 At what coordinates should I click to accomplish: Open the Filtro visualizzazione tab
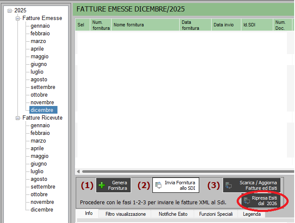[126, 214]
